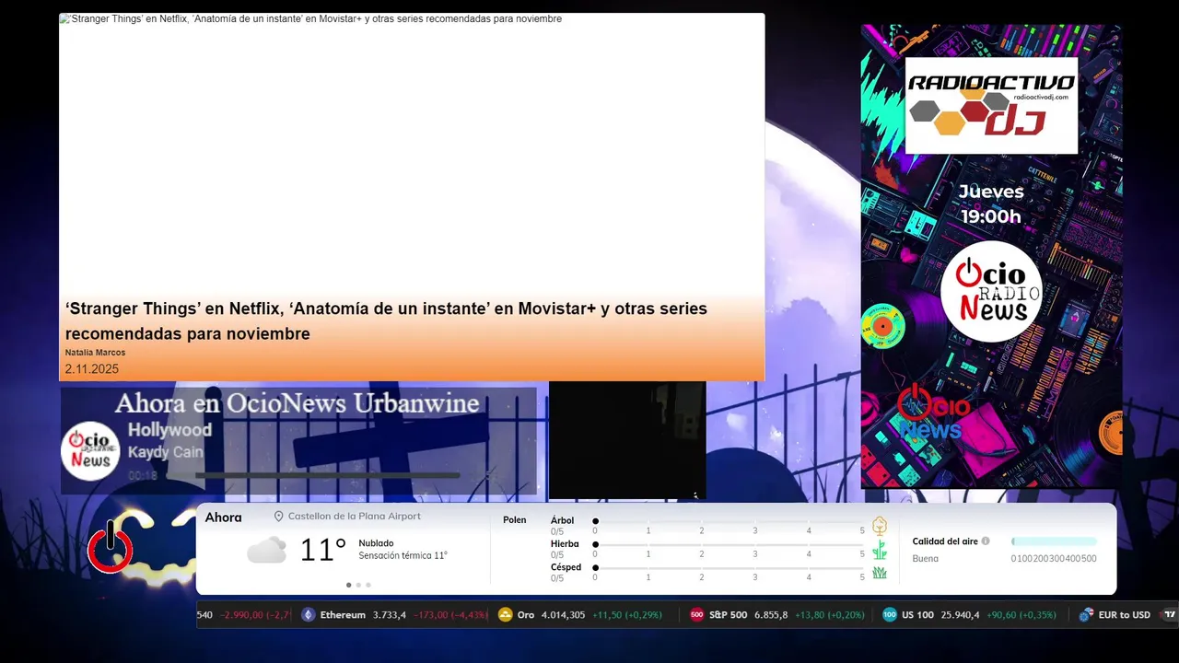1179x663 pixels.
Task: Click S&P 500 change +13,80 (+0,20%)
Action: click(x=830, y=615)
